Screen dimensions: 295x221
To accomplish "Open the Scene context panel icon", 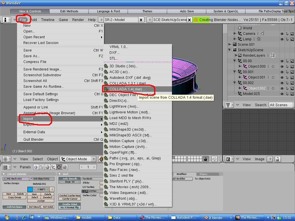I will click(65, 167).
